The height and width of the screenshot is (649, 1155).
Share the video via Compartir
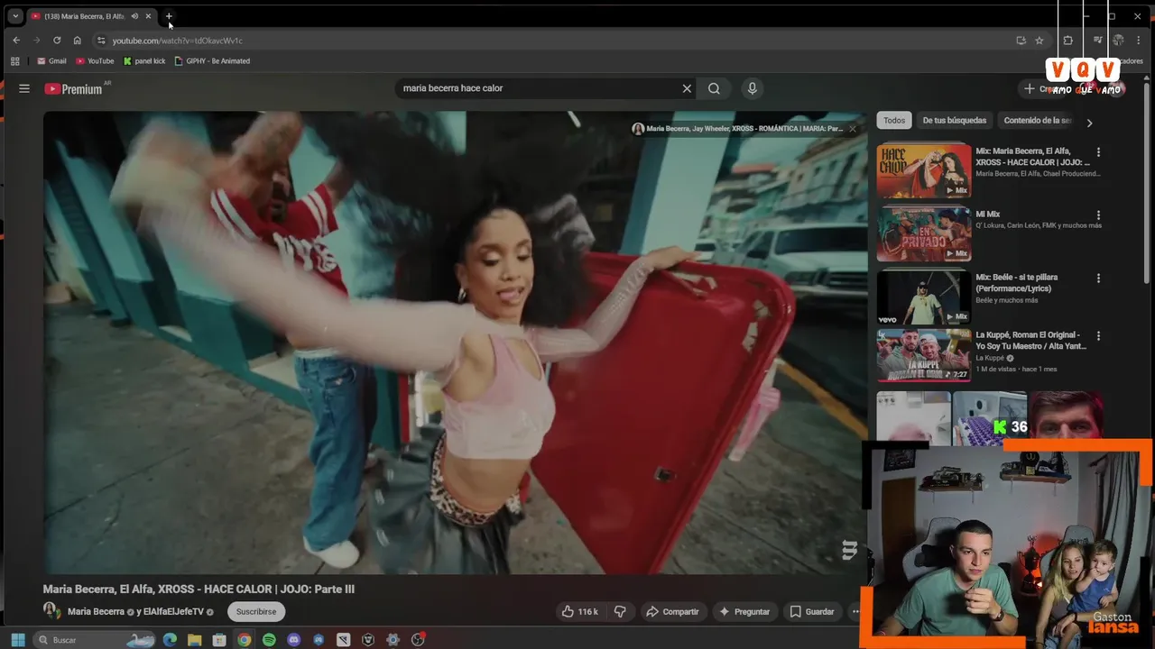tap(672, 611)
